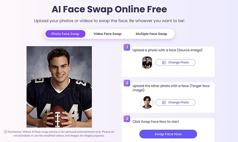This screenshot has height=142, width=238.
Task: Click the disclaimer info icon
Action: 5,132
